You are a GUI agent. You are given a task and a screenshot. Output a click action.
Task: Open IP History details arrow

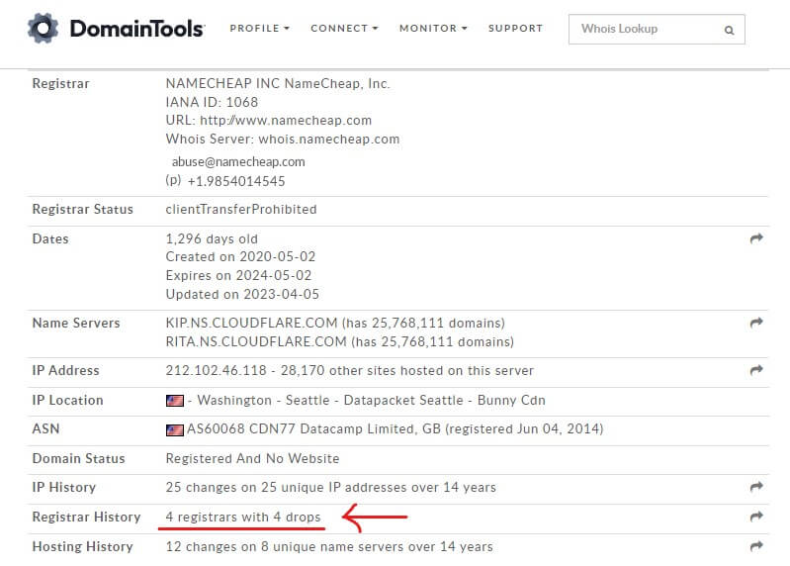point(756,487)
